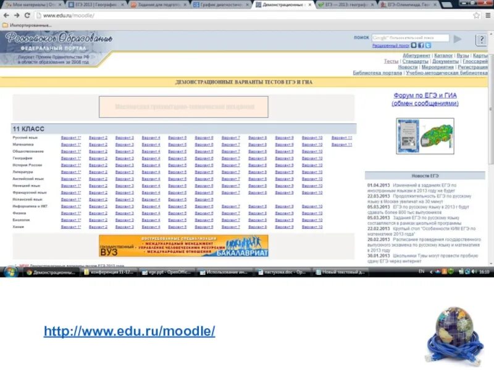This screenshot has width=494, height=370.
Task: Switch to the 'ЕГЭ-Олимпиада' tab
Action: click(409, 5)
